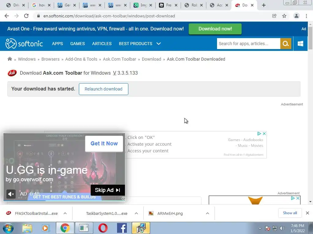Skip the video ad

tap(108, 190)
